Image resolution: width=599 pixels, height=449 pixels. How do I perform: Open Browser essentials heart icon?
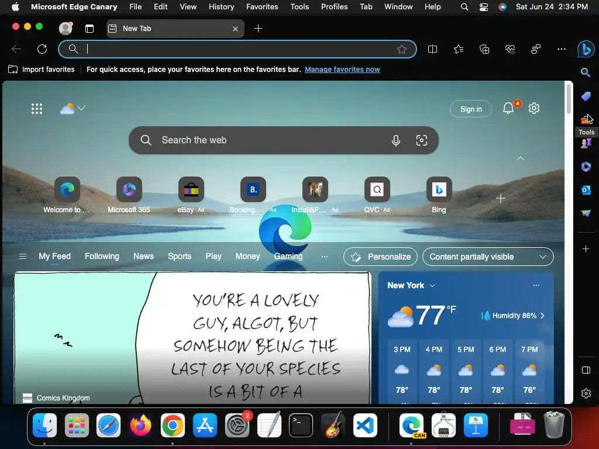click(x=510, y=49)
